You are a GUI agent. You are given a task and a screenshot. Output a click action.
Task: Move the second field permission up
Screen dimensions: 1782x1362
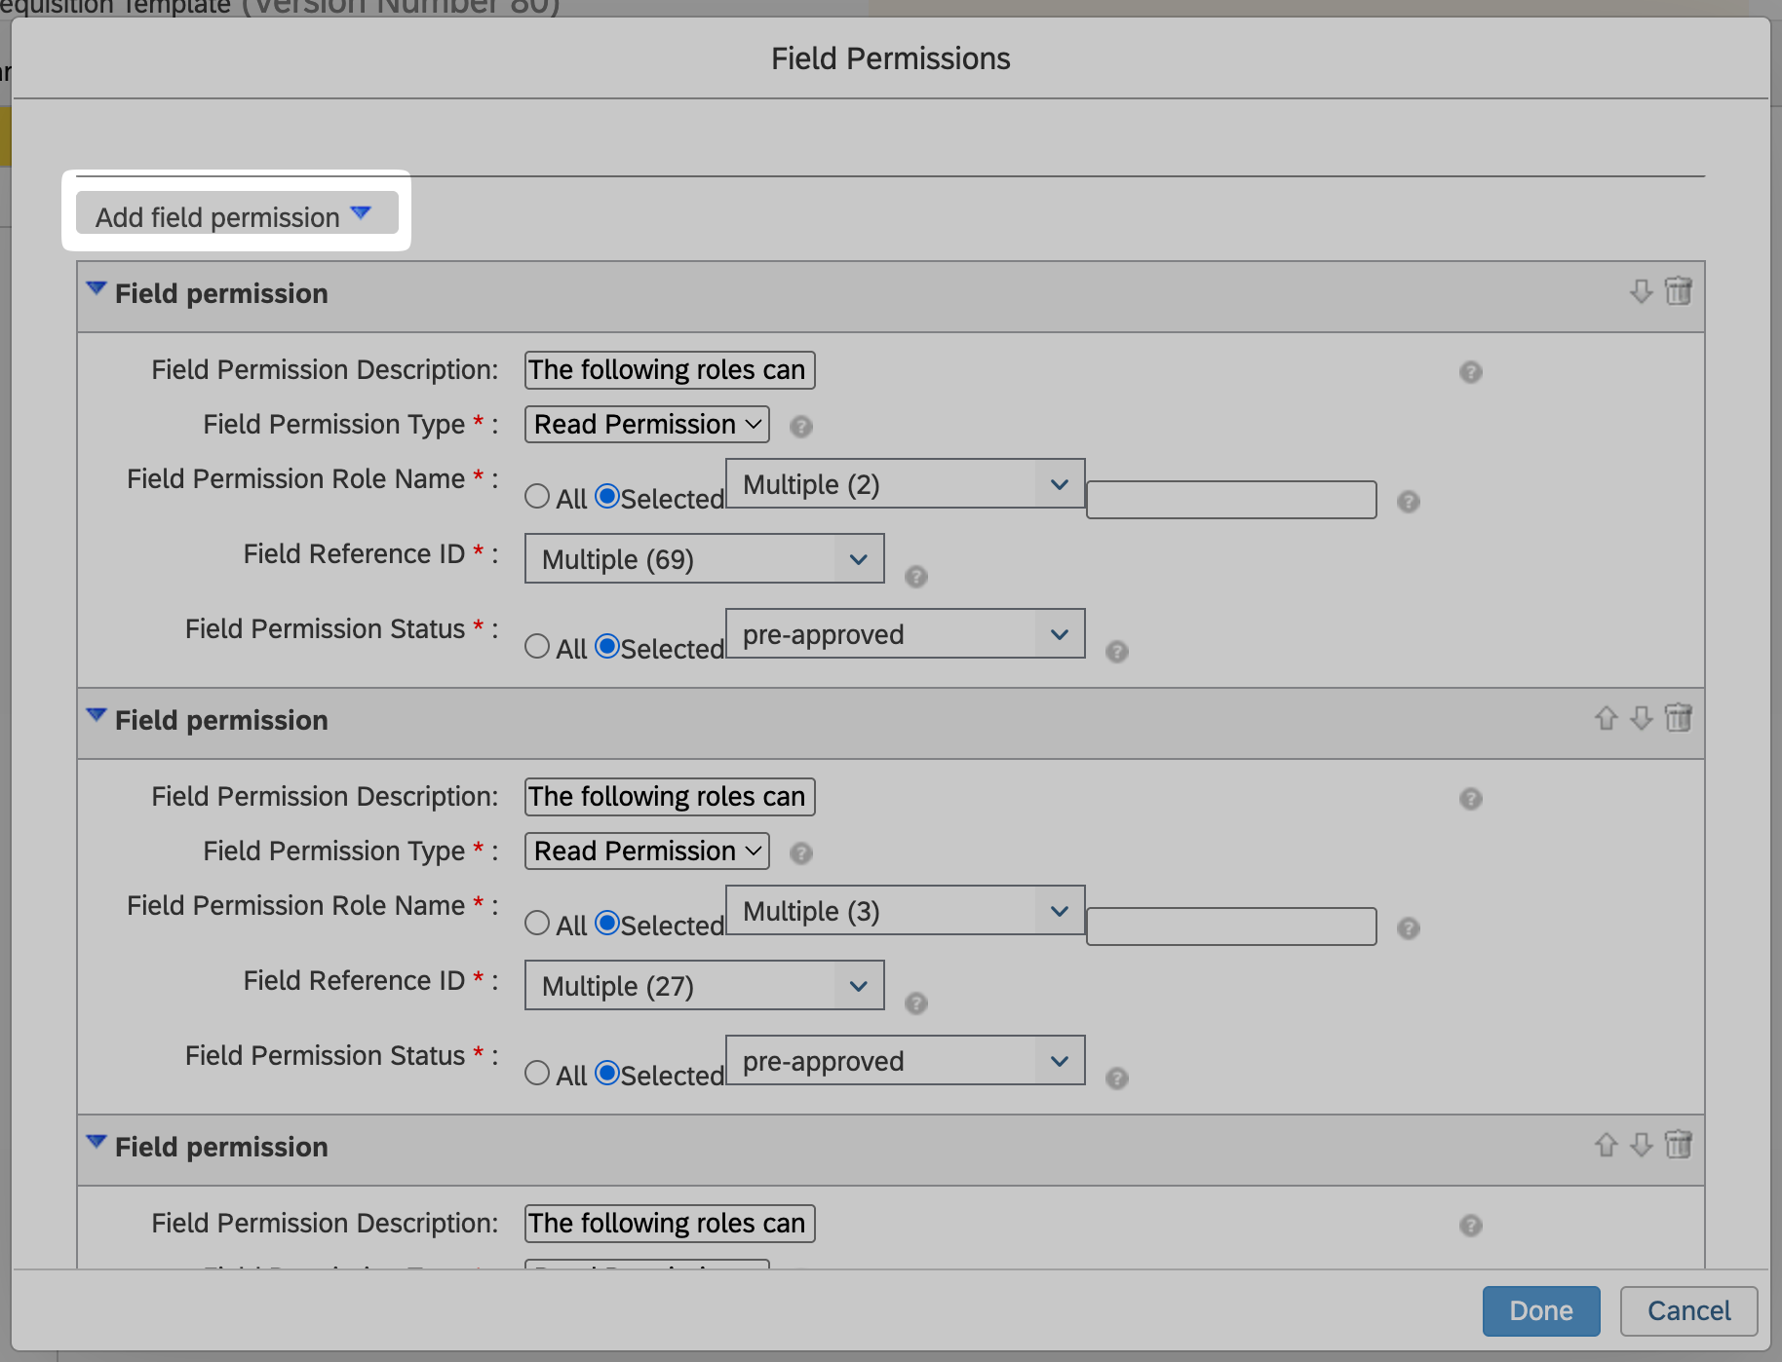pos(1606,718)
